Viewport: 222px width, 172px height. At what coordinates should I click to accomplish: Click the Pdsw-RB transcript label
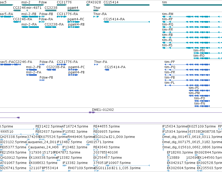click(46, 14)
